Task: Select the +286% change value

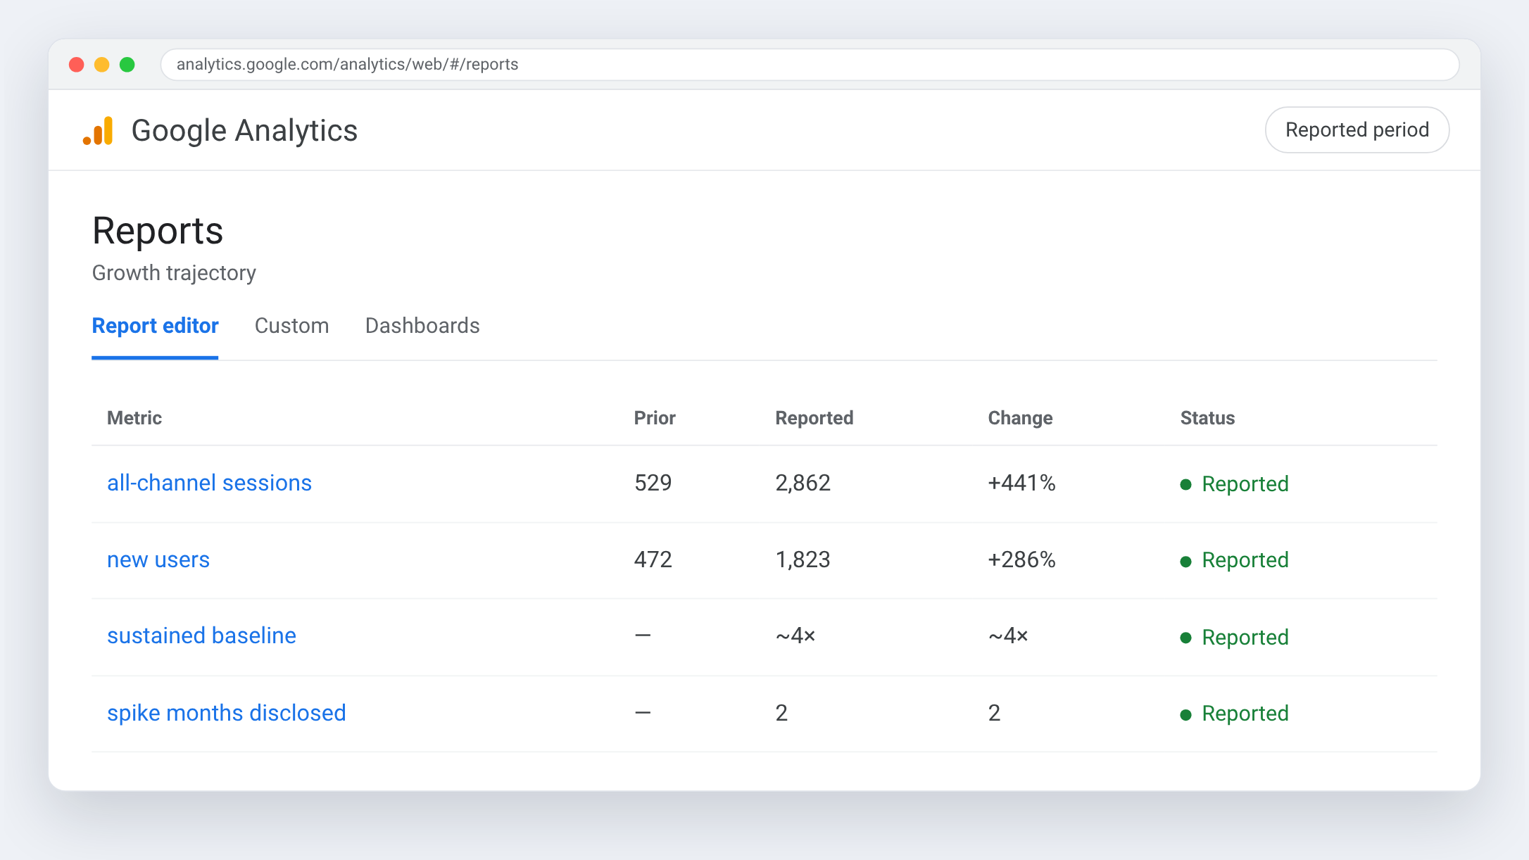Action: pyautogui.click(x=1021, y=559)
